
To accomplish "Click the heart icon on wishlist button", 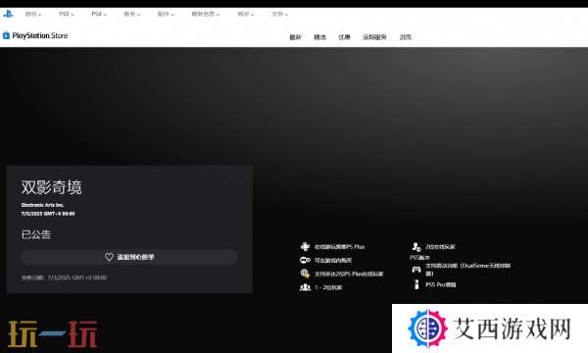I will click(109, 257).
